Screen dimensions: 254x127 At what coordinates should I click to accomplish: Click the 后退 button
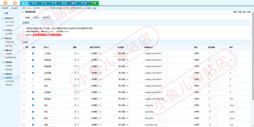[240, 12]
